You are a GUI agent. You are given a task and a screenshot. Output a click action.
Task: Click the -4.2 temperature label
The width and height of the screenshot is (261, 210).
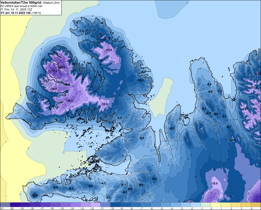point(103,183)
